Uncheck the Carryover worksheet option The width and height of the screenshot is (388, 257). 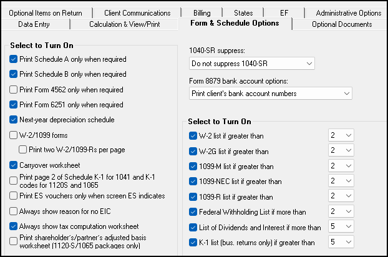point(14,165)
